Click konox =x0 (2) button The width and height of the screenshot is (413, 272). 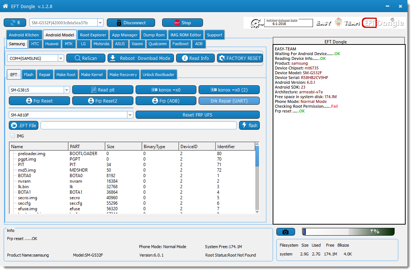(229, 90)
